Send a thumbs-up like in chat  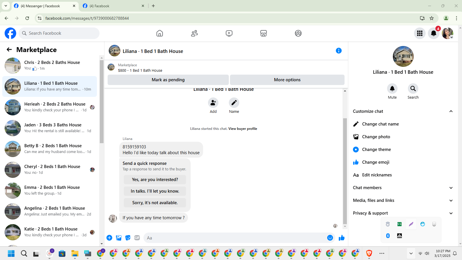[342, 238]
